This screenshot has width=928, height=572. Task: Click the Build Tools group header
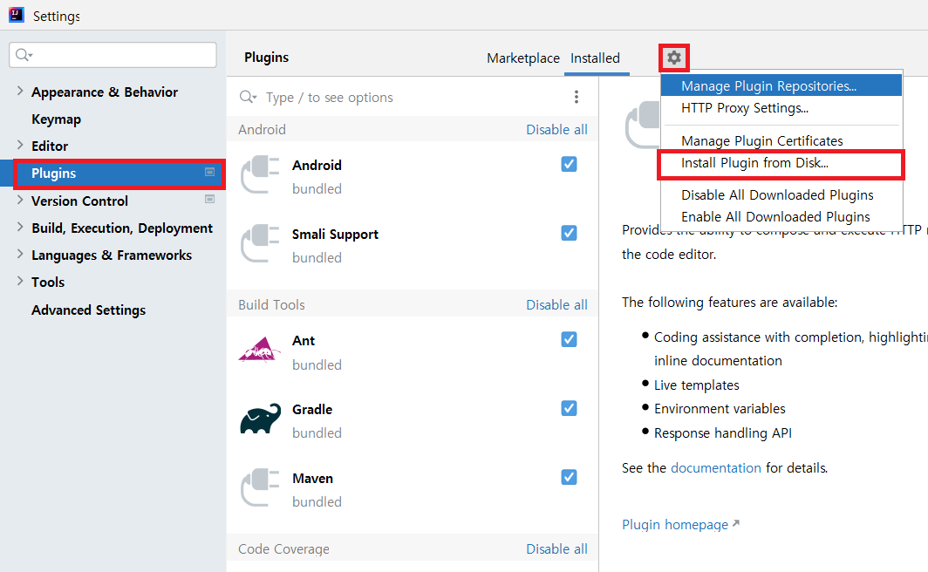(271, 304)
